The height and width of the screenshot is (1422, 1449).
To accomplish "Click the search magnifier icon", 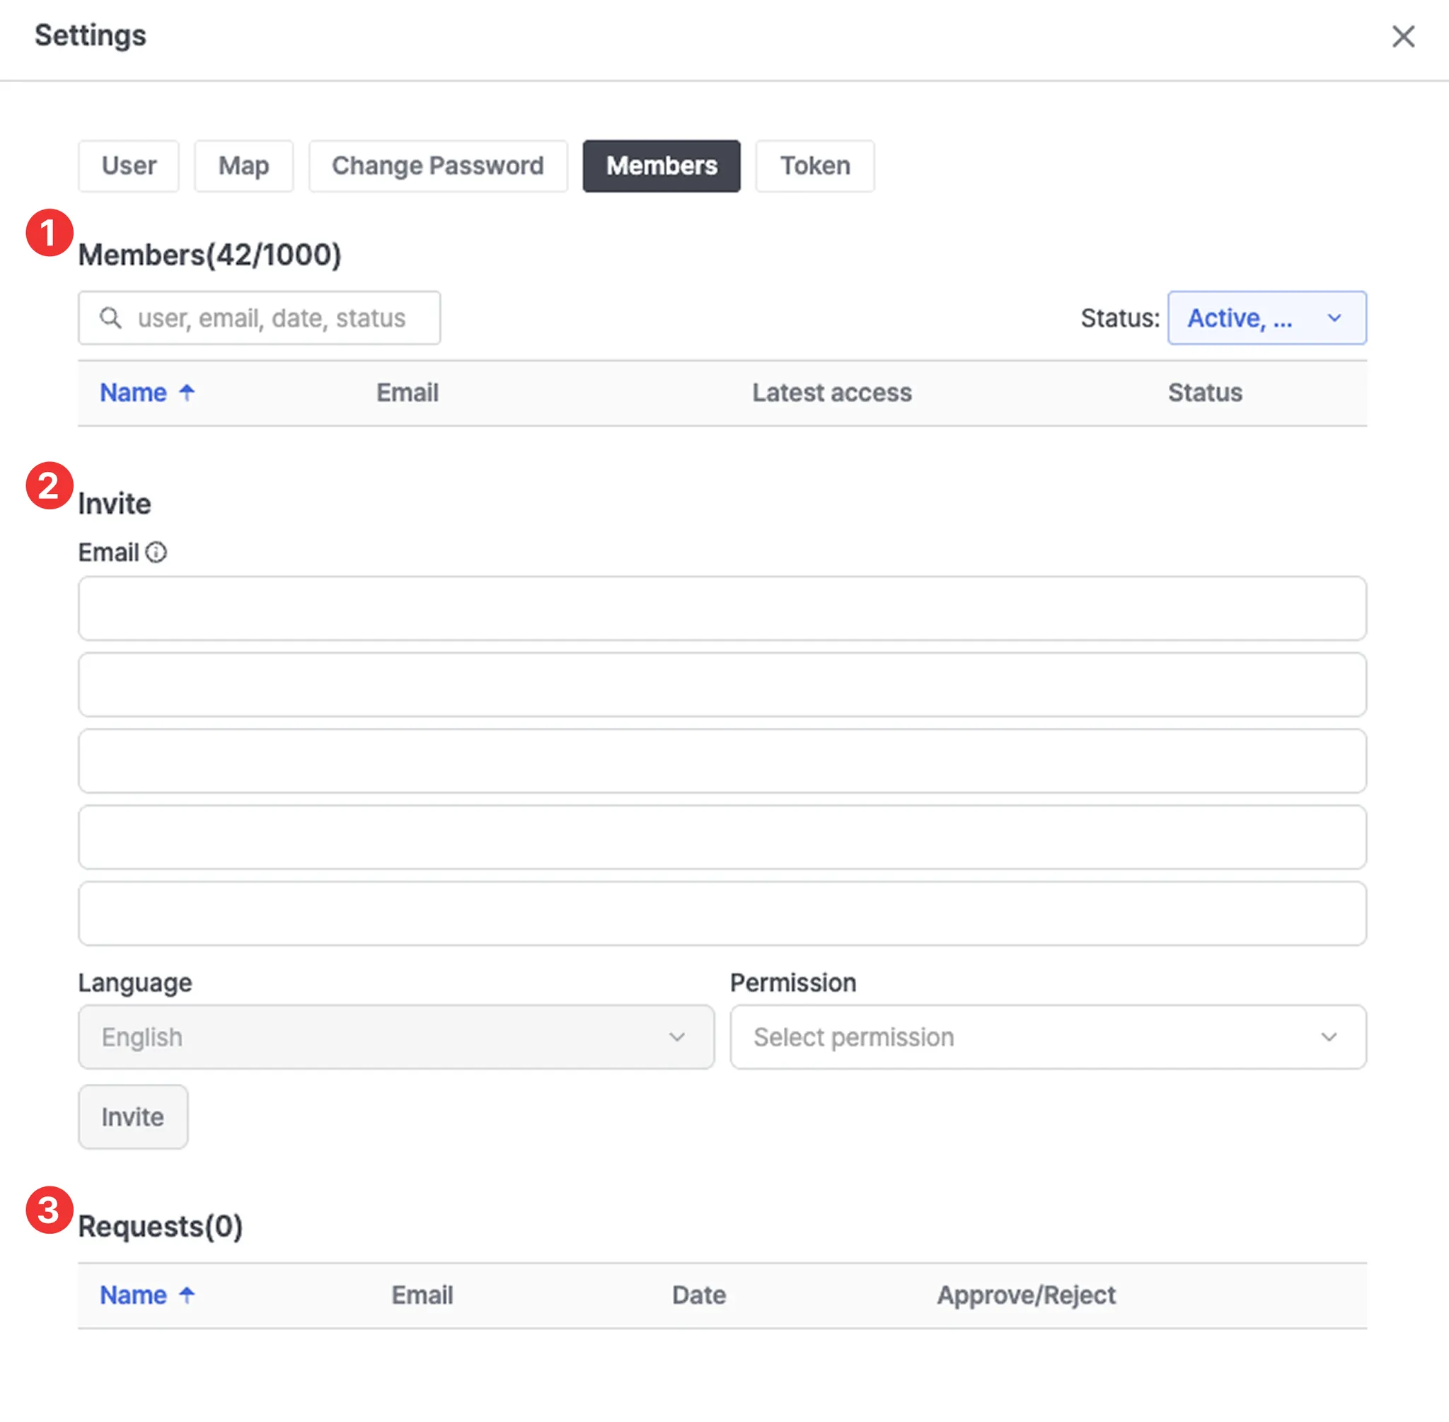I will pyautogui.click(x=110, y=318).
